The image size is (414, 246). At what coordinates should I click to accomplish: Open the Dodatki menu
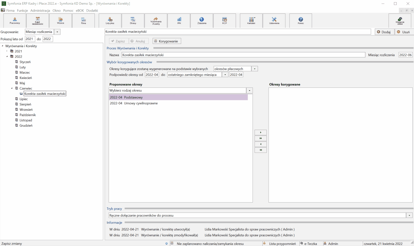[92, 10]
